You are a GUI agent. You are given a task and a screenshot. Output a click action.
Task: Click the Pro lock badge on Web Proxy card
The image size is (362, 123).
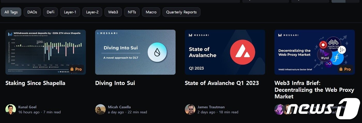(x=345, y=69)
